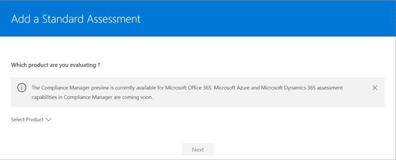Click the blue dialog header bar
This screenshot has width=396, height=160.
coord(198,19)
